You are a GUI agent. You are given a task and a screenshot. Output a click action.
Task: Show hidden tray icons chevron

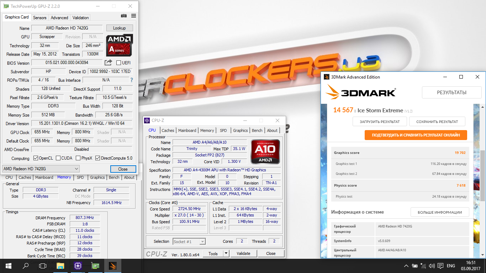click(406, 266)
